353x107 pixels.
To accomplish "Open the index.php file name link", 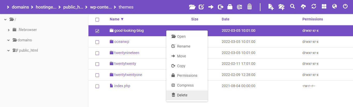I will [x=122, y=86].
